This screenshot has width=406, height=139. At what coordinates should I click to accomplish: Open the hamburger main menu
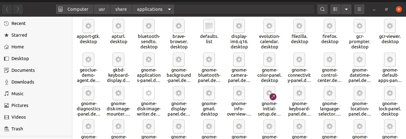coord(359,9)
